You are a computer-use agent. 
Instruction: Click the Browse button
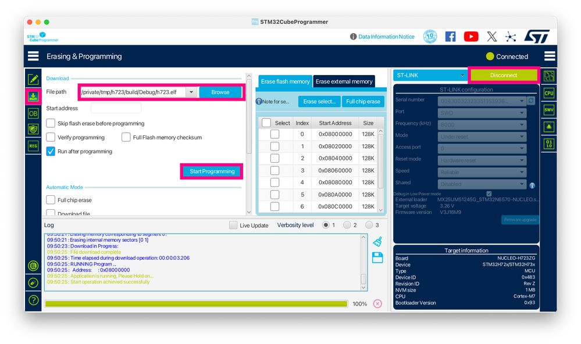coord(220,92)
